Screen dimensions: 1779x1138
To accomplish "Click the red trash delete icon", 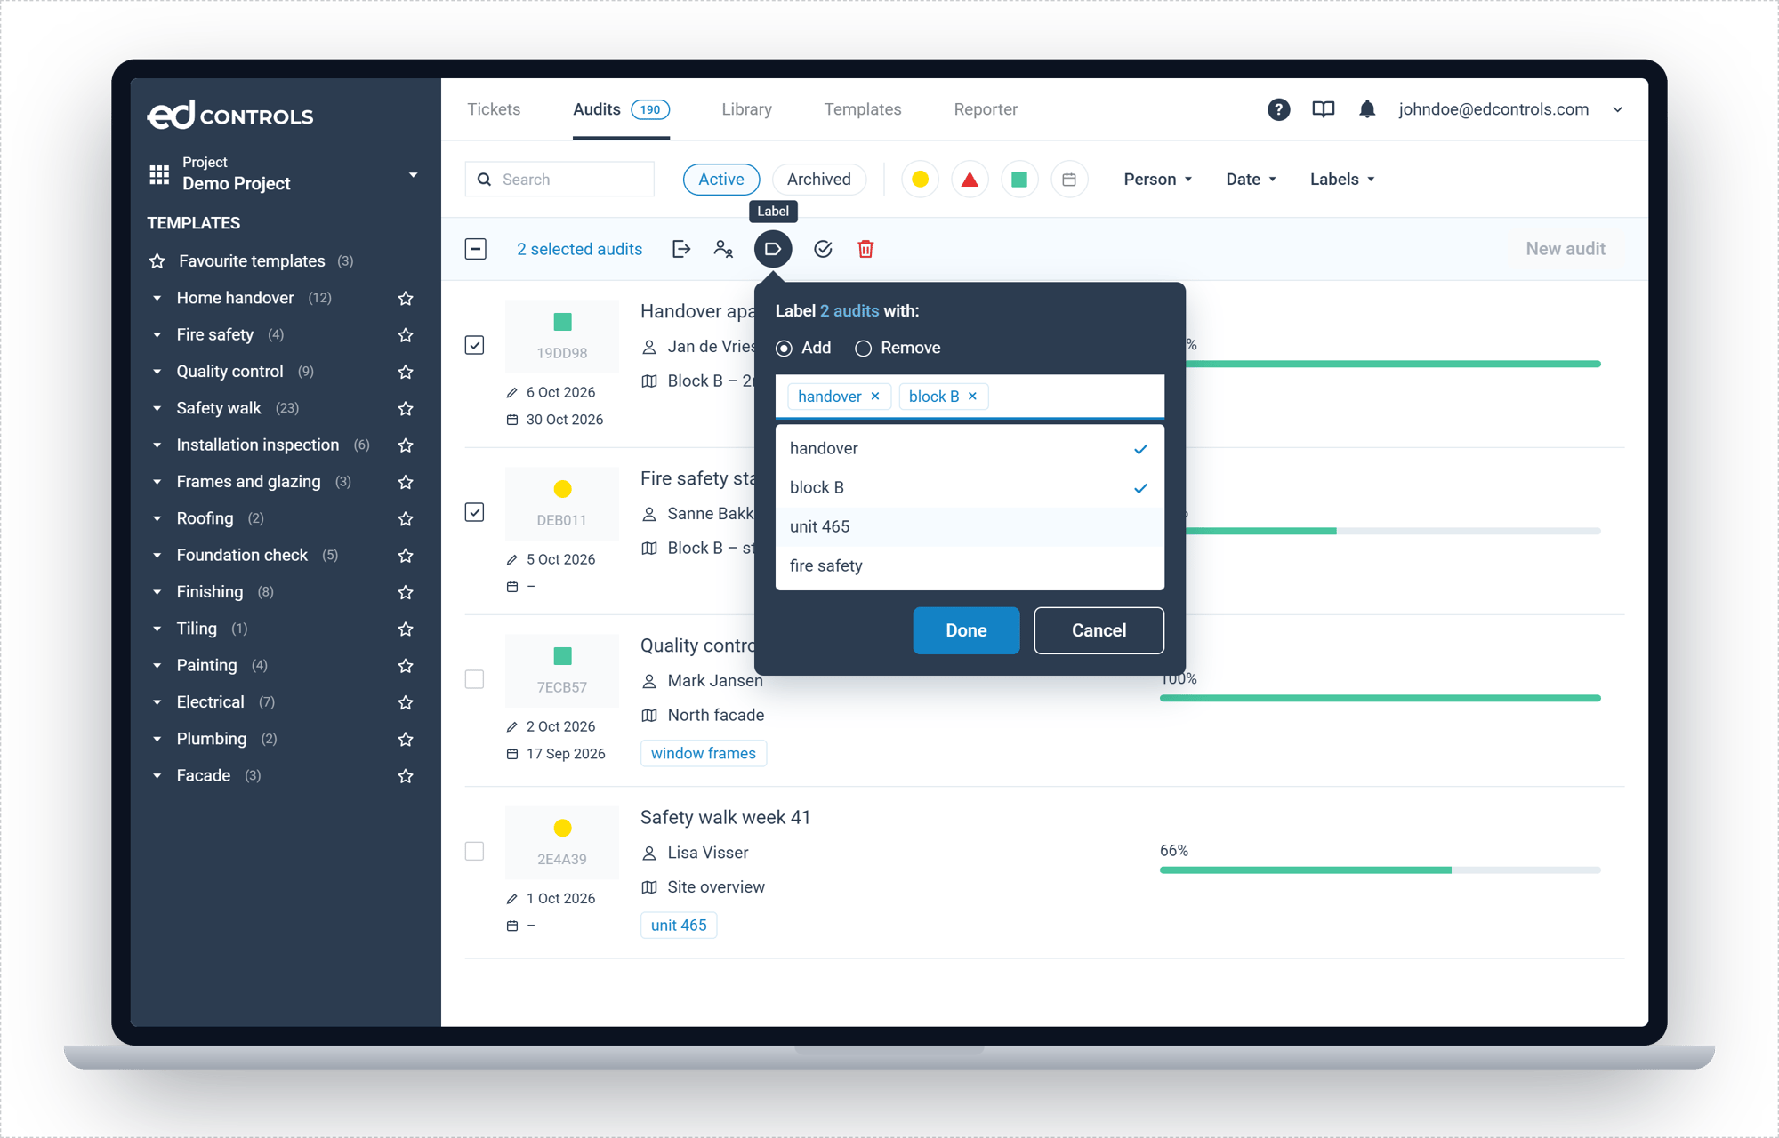I will point(865,249).
